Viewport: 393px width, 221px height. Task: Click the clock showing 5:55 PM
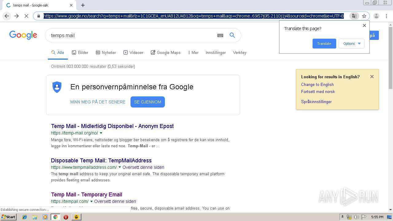(x=377, y=217)
